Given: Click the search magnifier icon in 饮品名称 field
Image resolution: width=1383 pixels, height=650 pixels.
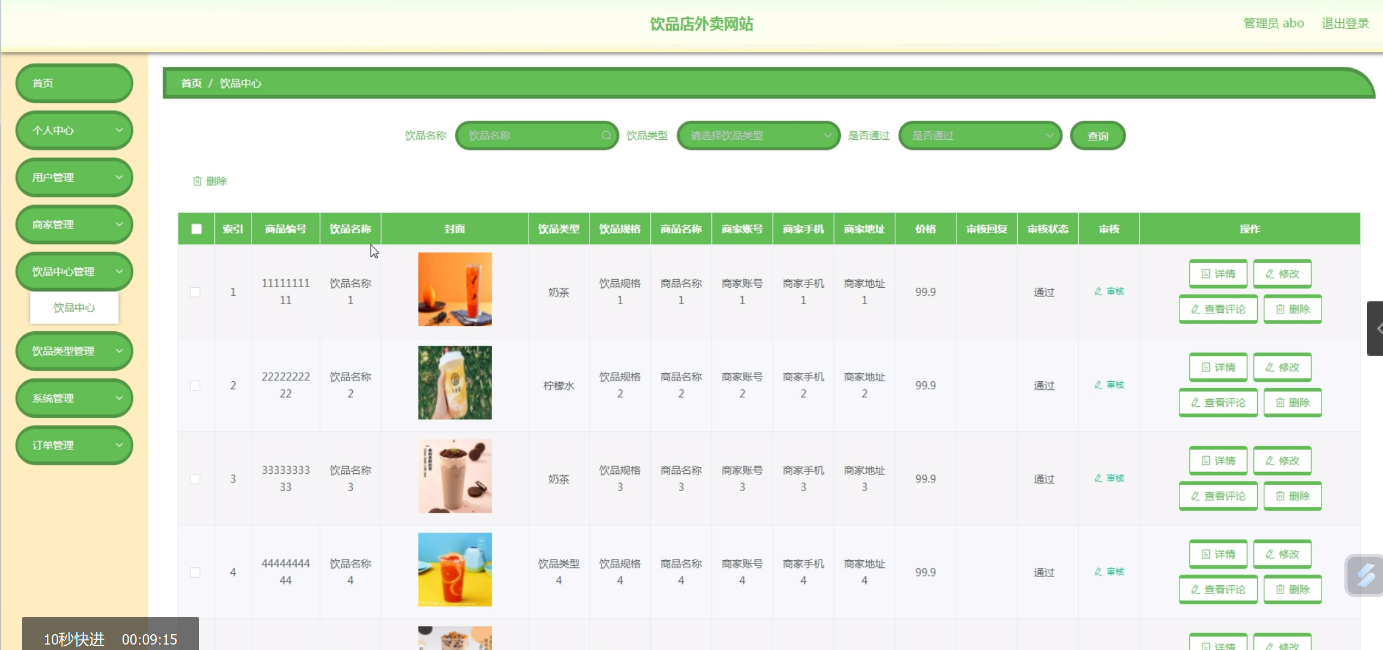Looking at the screenshot, I should 606,135.
